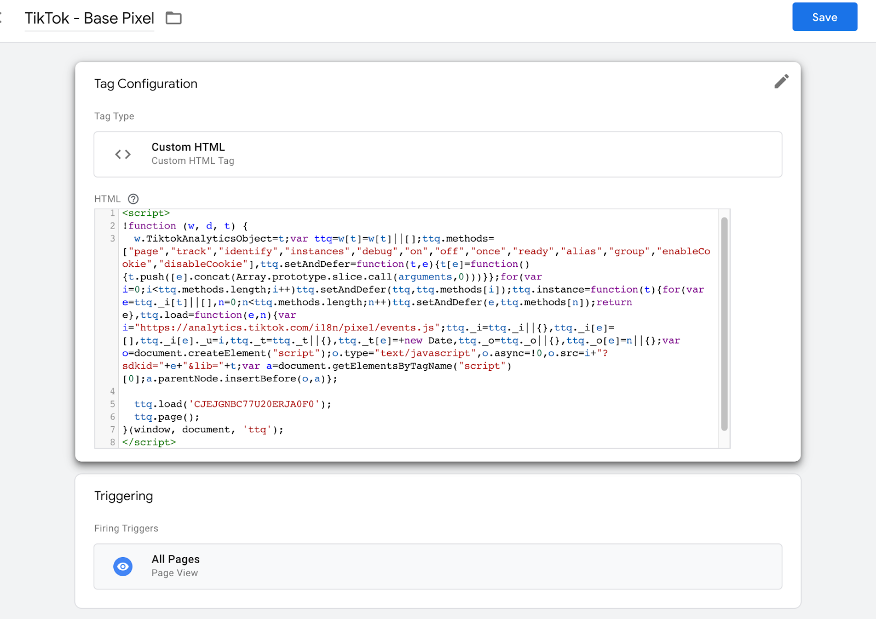This screenshot has width=876, height=619.
Task: Click the '}(window, document, 'ttq');' line
Action: click(x=203, y=429)
